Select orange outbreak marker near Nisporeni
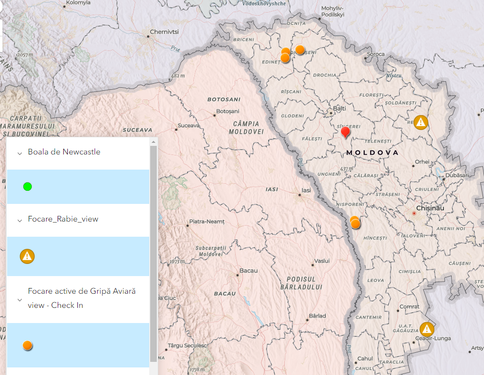Screen dimensions: 484x375 (x=355, y=223)
